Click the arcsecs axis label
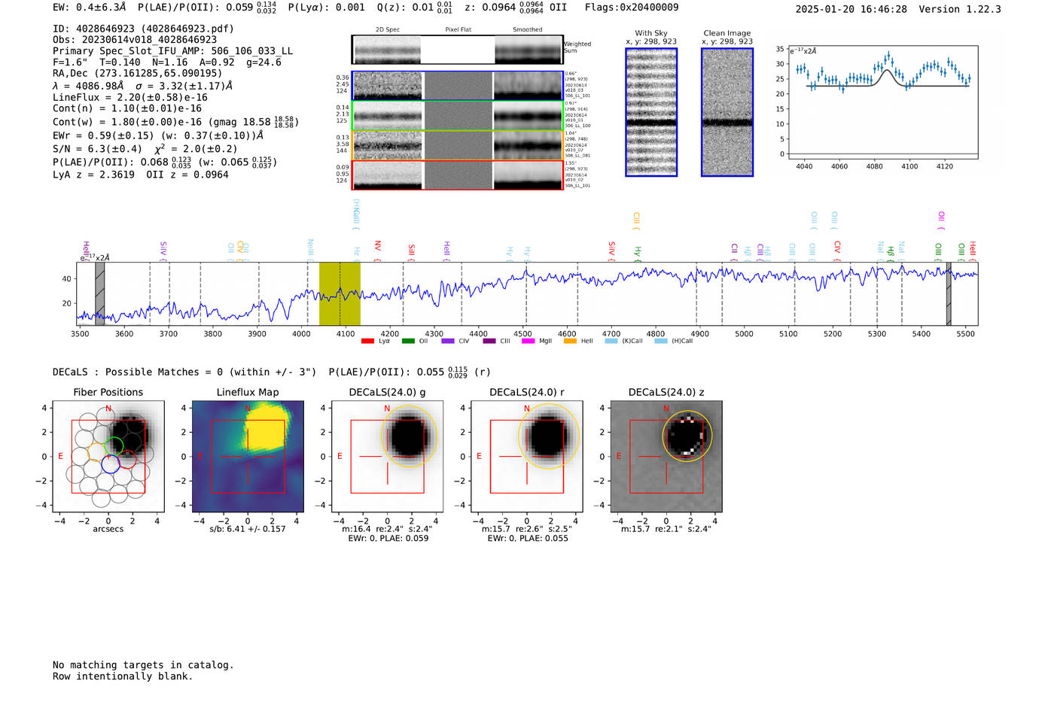 [x=108, y=529]
